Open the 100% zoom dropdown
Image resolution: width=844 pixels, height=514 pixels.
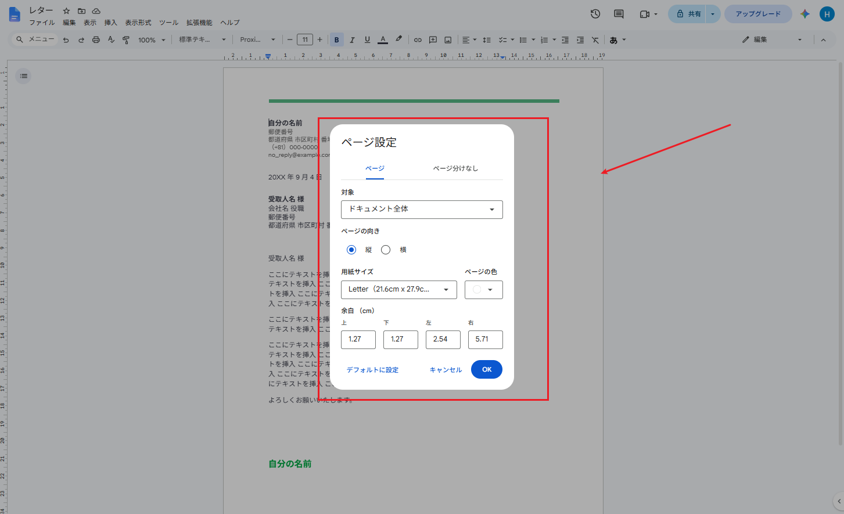click(152, 40)
